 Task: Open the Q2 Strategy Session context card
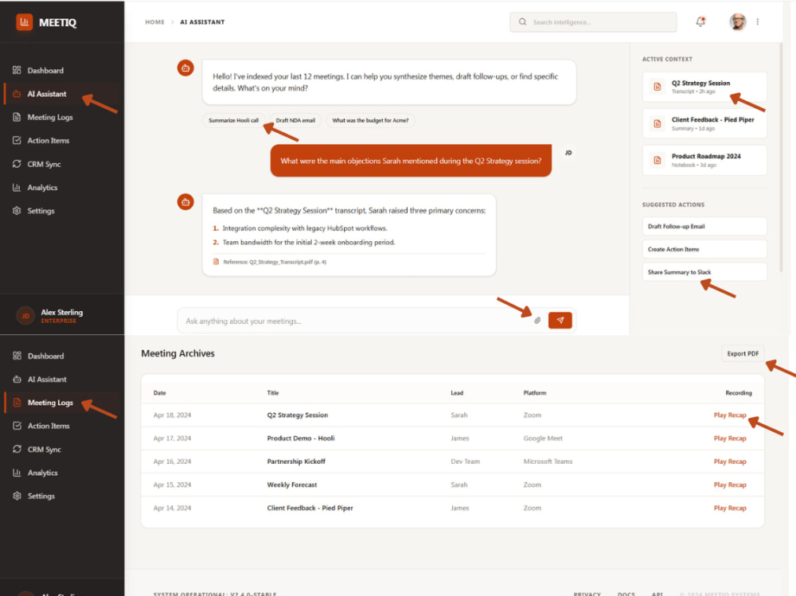[704, 87]
